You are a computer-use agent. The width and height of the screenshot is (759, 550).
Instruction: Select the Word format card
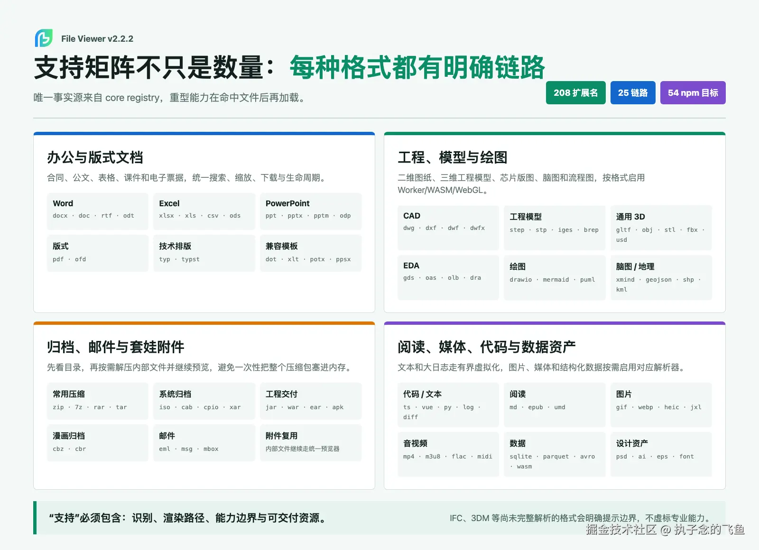(98, 211)
